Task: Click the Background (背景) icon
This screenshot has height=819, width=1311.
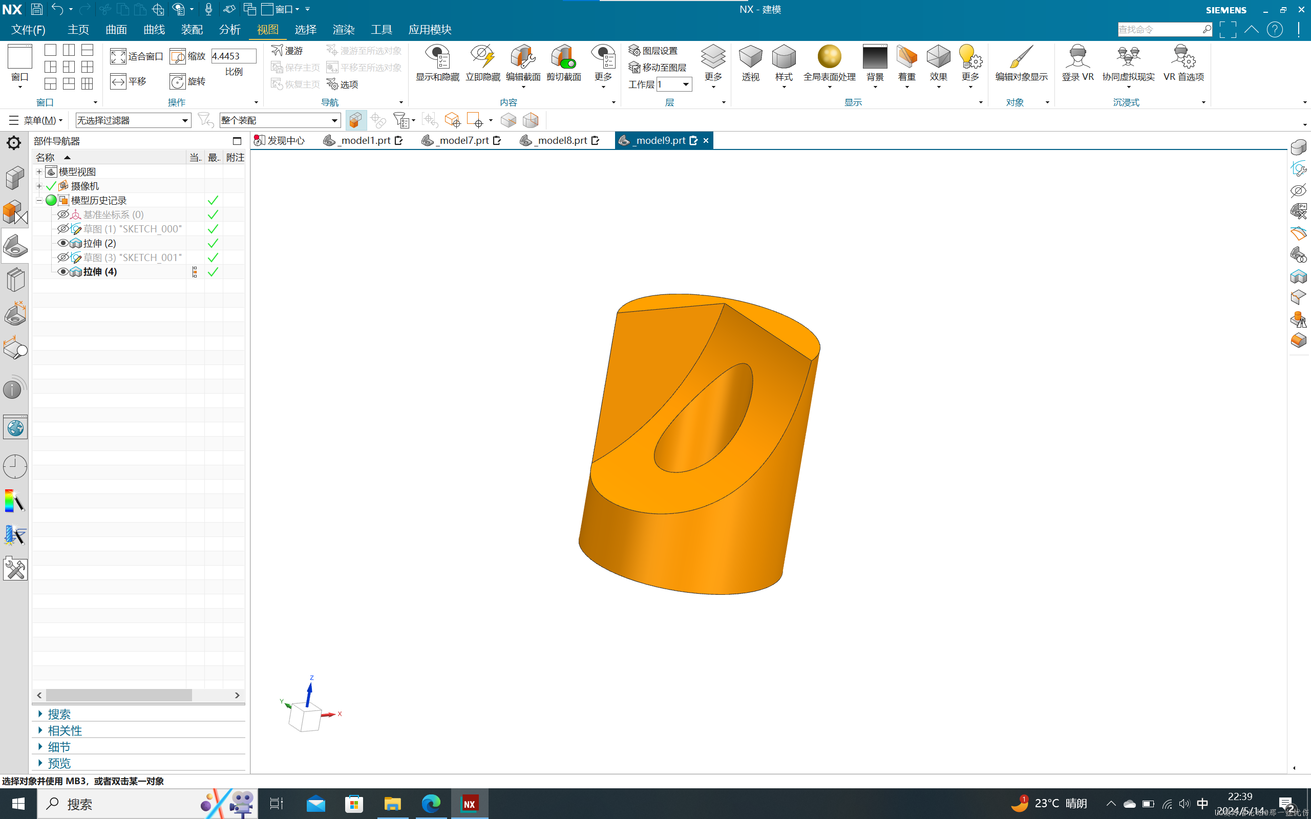Action: coord(875,56)
